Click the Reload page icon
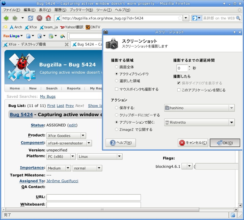This screenshot has height=220, width=244. (x=31, y=18)
